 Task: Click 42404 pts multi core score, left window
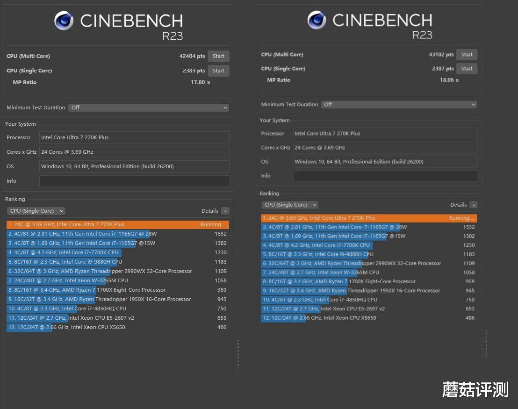[x=192, y=56]
